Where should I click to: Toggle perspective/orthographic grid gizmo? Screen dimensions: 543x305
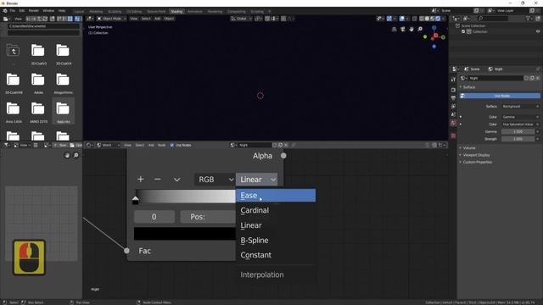(394, 30)
